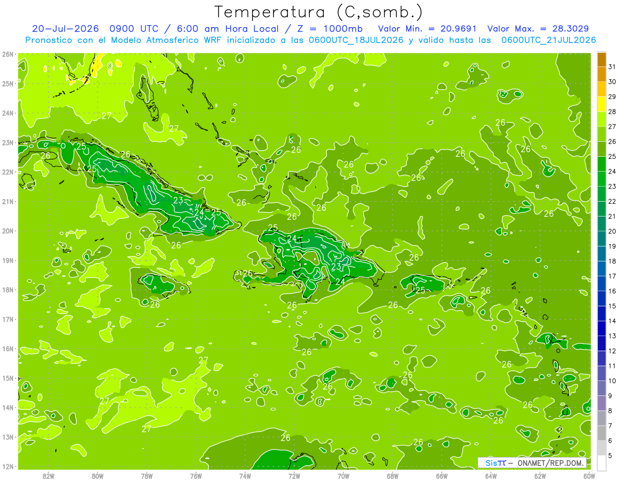Click the '74W' longitude axis label

pos(245,476)
